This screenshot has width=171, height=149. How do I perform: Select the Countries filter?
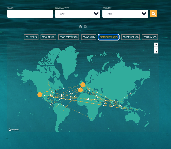[x=31, y=37]
